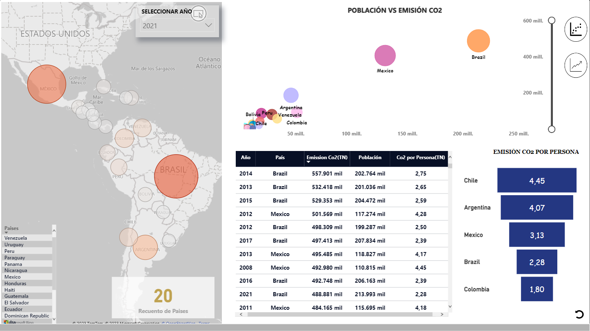
Task: Click the Mexico bubble on the map
Action: pyautogui.click(x=46, y=84)
